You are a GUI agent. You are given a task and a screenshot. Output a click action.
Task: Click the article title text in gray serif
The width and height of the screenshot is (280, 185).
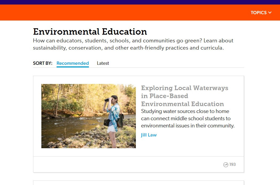click(184, 96)
